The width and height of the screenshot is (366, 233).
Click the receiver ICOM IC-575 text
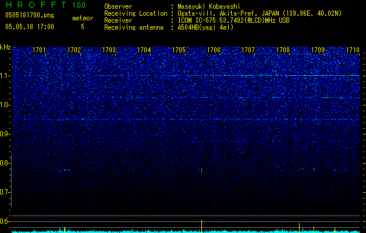pos(197,20)
